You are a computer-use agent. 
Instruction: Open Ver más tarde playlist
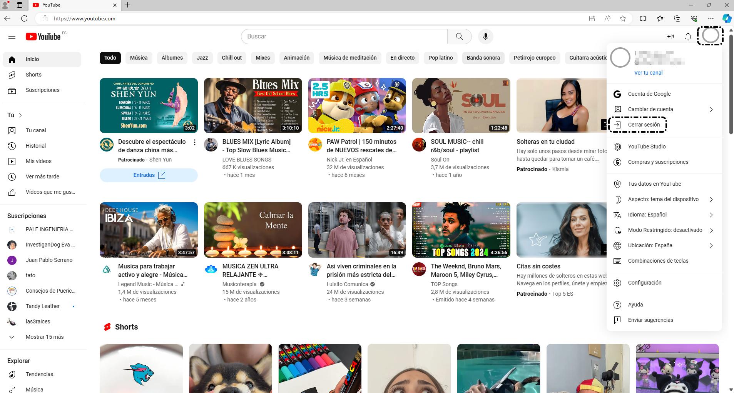pyautogui.click(x=42, y=177)
